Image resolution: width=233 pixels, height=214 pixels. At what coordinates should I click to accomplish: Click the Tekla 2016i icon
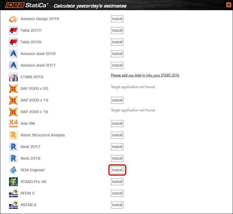pos(13,42)
